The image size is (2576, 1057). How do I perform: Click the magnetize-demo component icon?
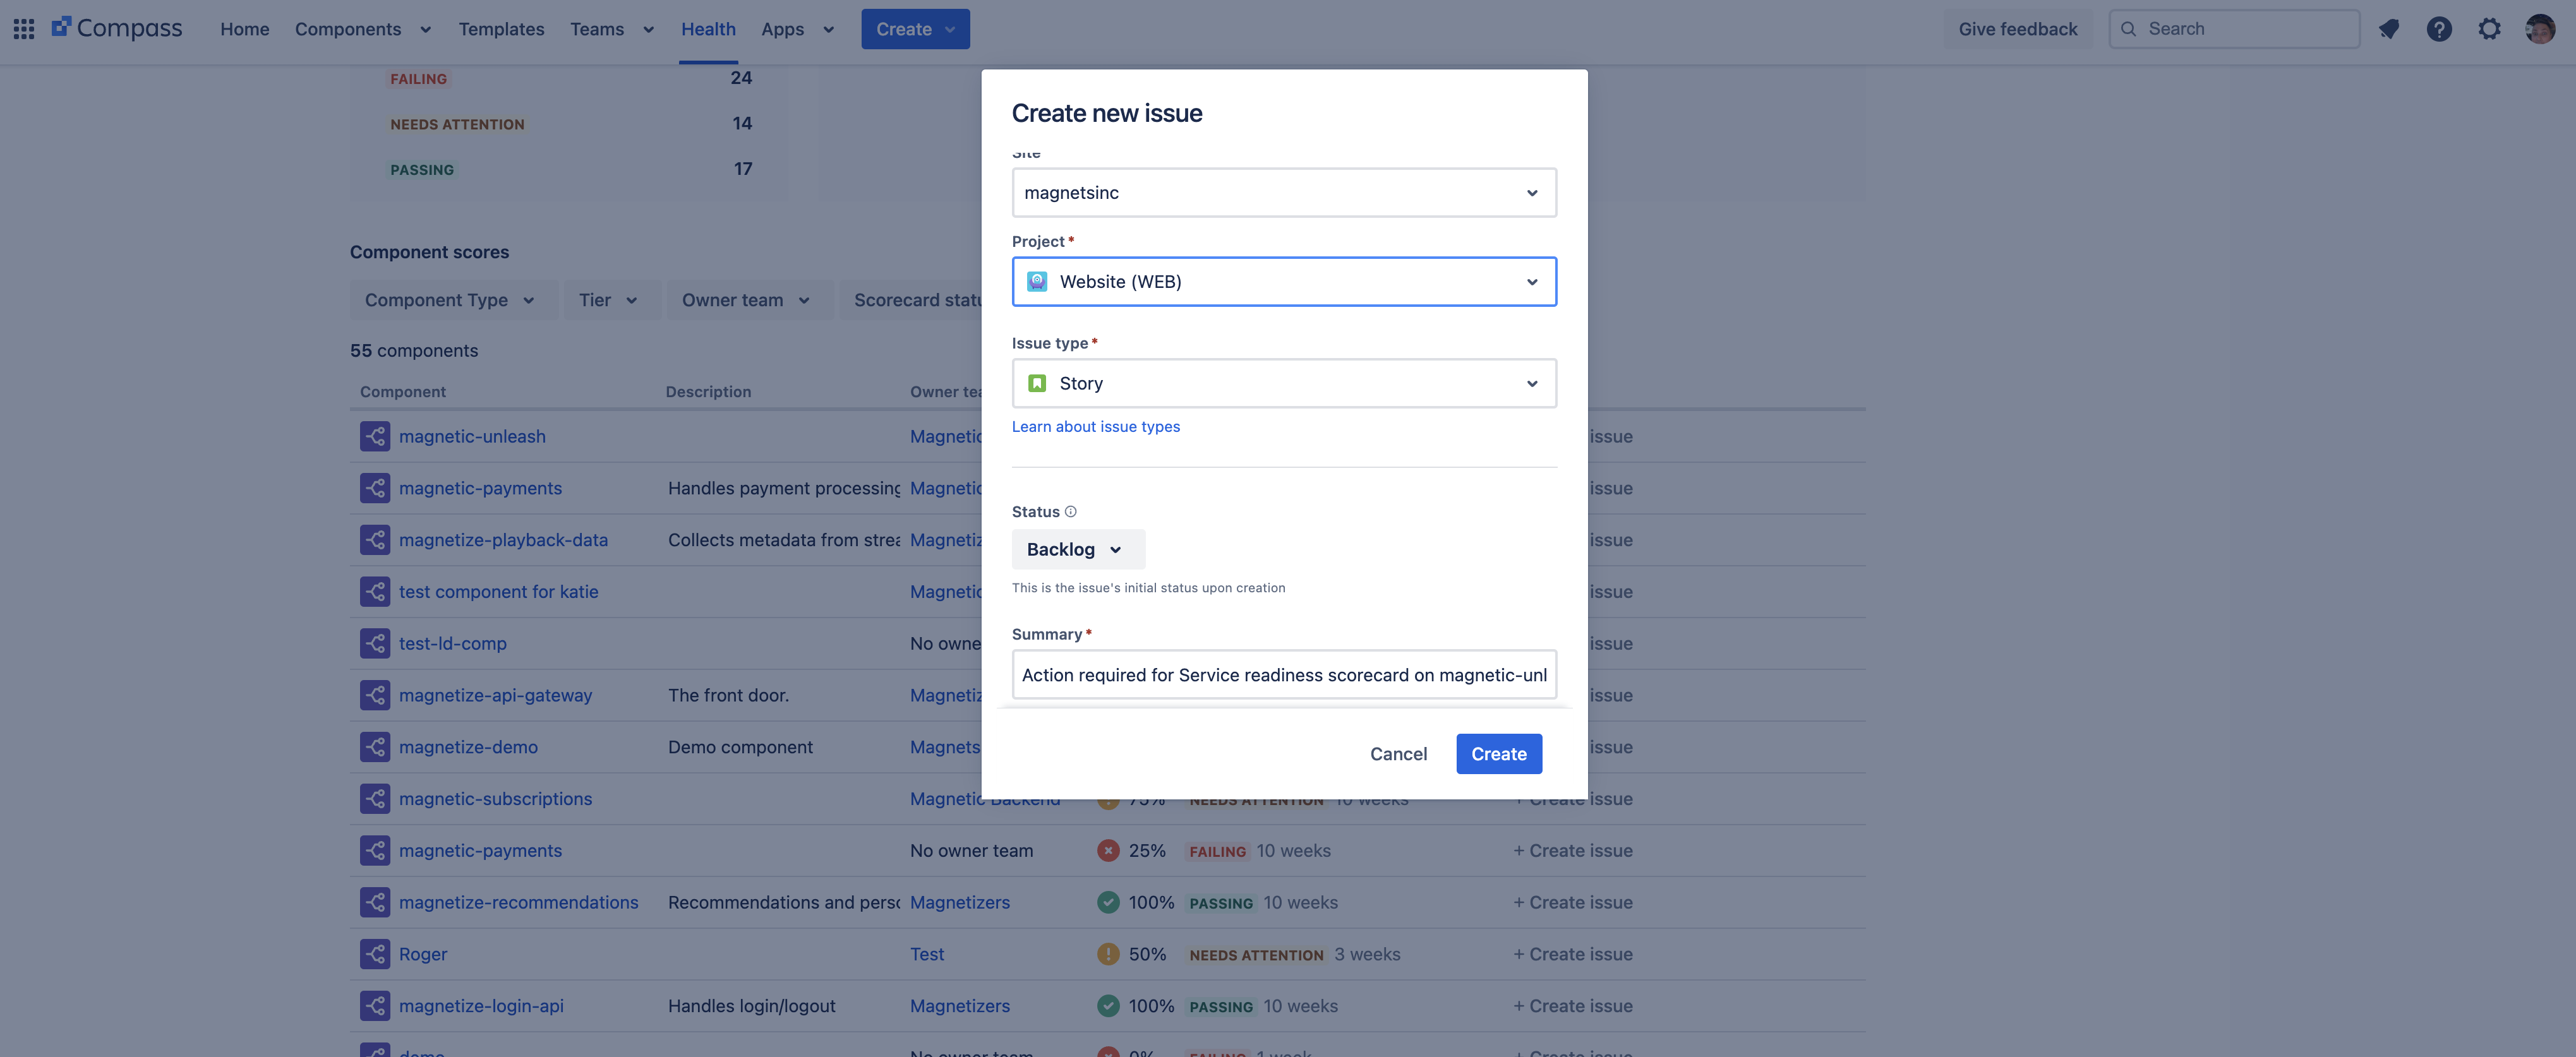coord(375,747)
